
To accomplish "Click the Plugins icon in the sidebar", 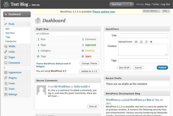I will (6, 78).
